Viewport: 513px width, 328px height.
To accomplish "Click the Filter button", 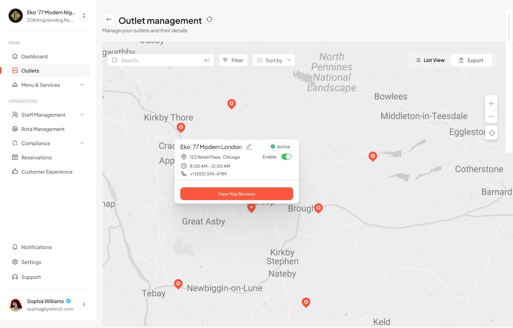I will pos(233,60).
